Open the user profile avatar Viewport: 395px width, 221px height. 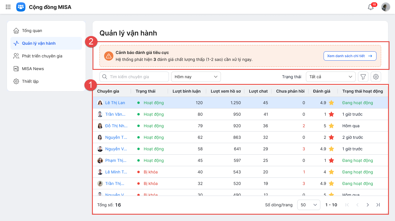[x=386, y=7]
